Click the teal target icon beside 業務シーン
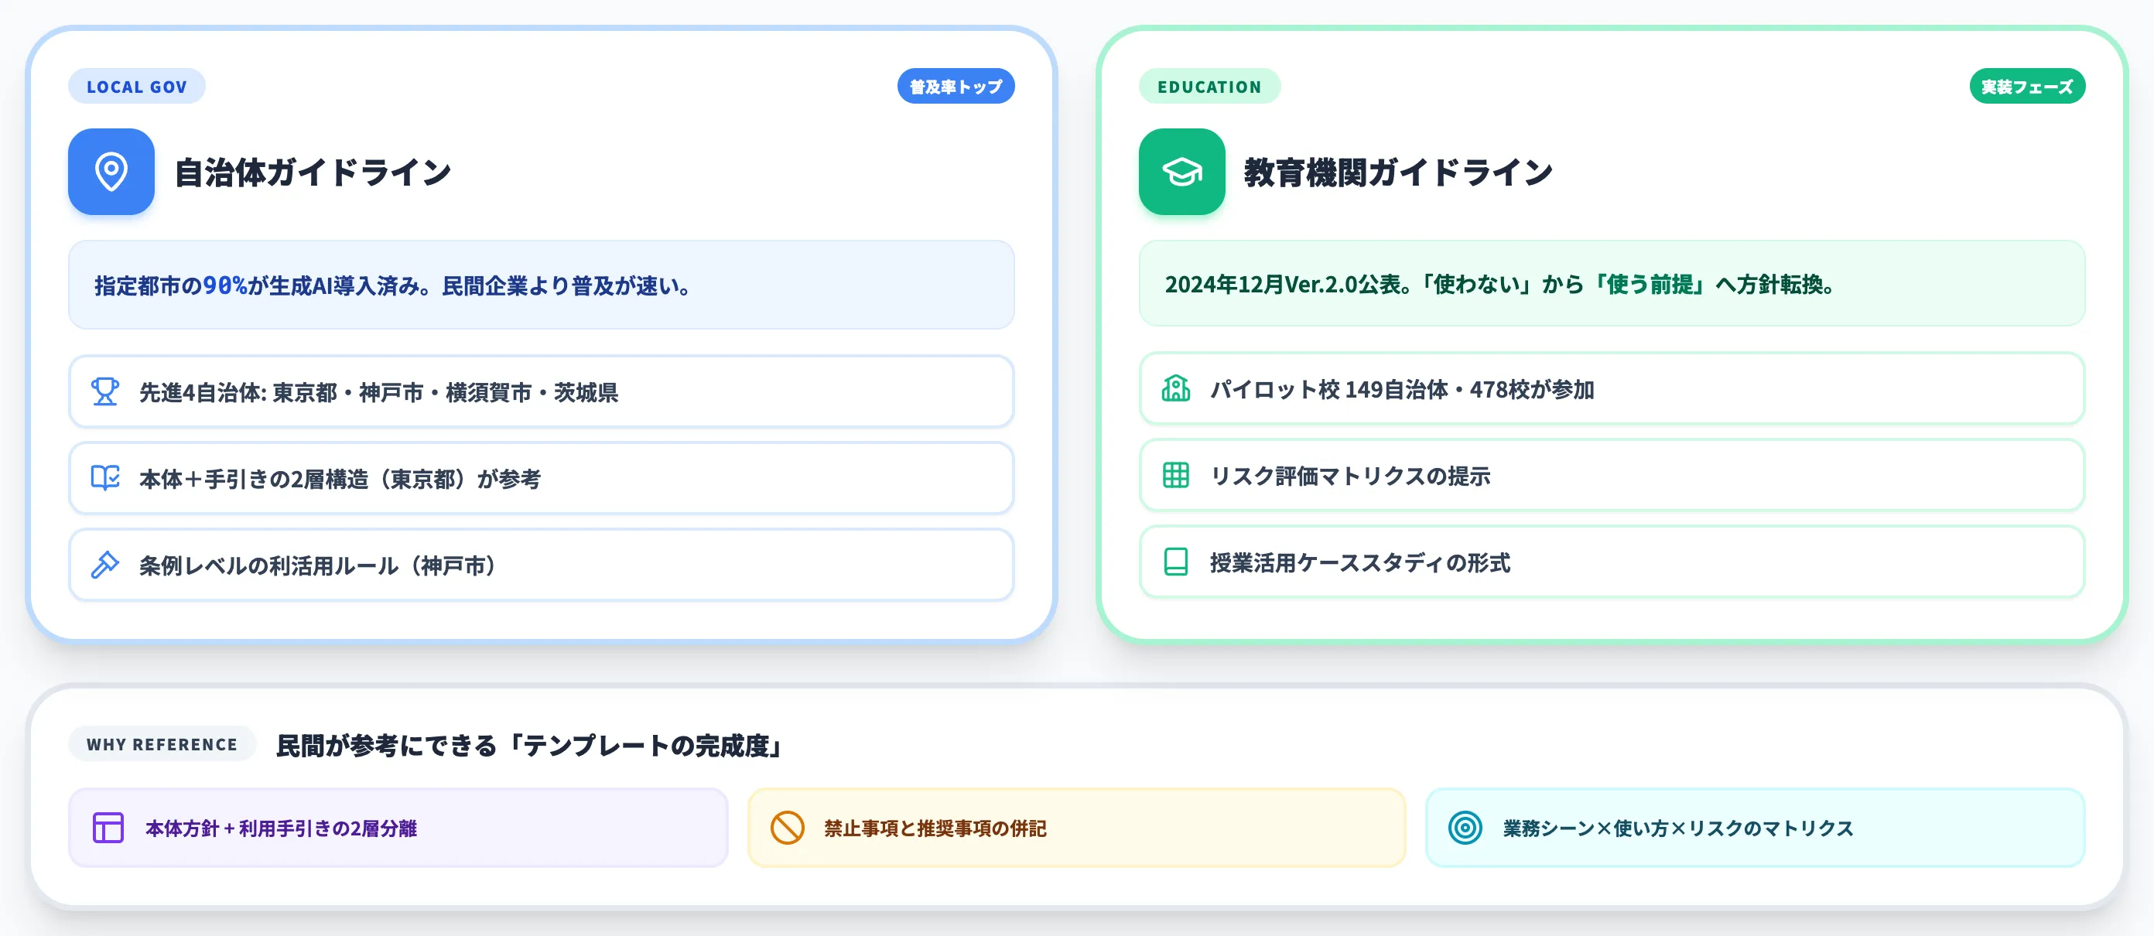 coord(1465,828)
